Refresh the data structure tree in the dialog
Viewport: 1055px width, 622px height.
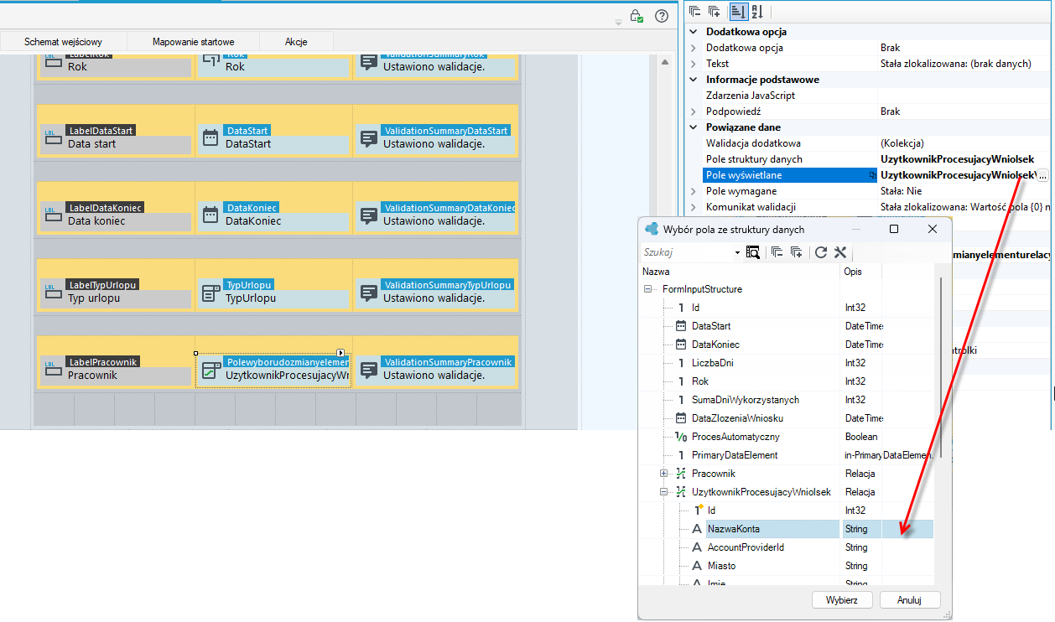(x=821, y=252)
